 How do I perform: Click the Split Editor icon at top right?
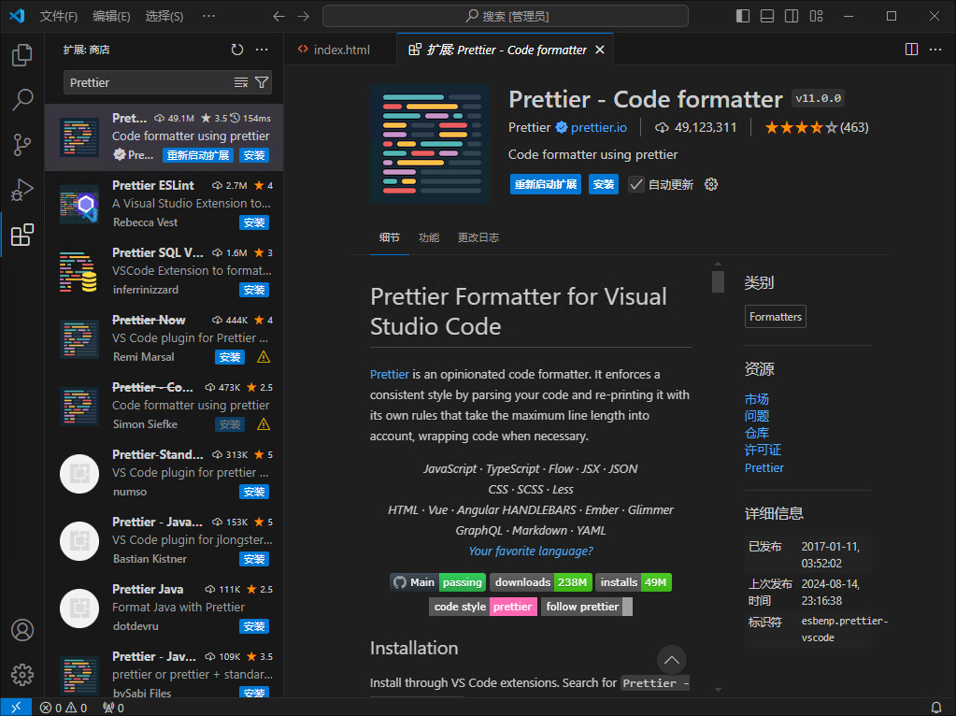[x=910, y=49]
